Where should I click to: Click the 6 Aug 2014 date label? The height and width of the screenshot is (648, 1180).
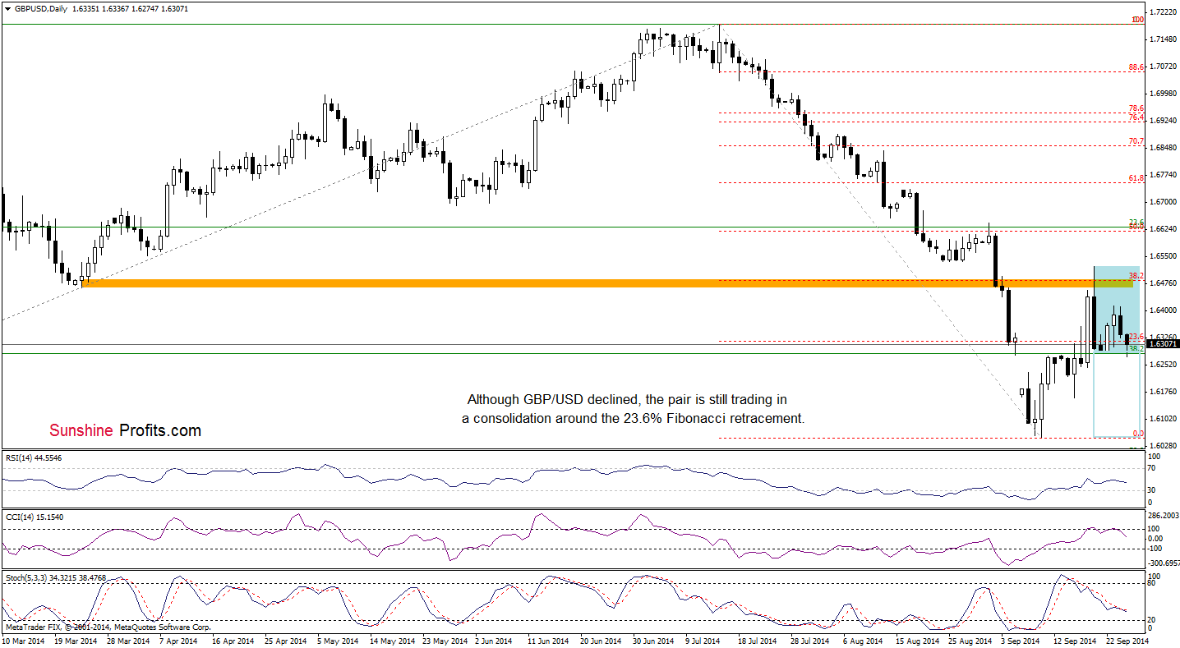click(x=862, y=639)
